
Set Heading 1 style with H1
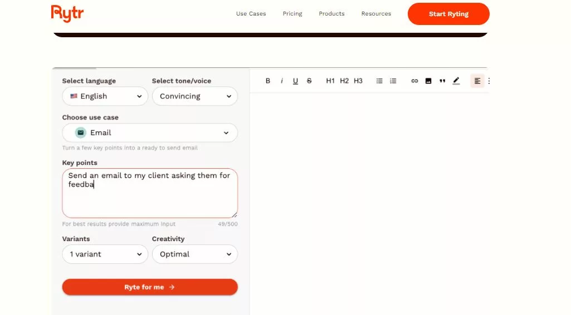[330, 81]
